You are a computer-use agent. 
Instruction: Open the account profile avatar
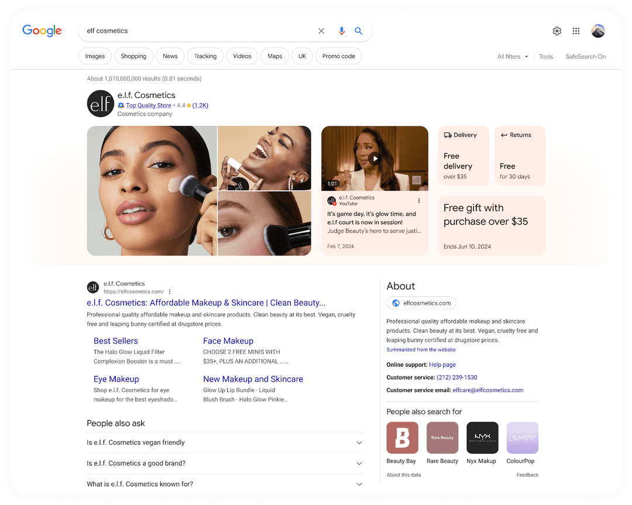tap(597, 31)
